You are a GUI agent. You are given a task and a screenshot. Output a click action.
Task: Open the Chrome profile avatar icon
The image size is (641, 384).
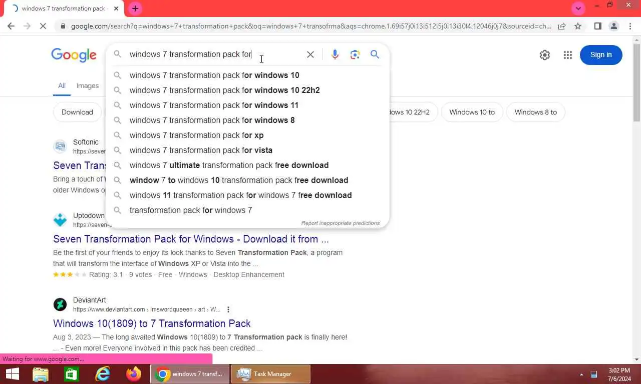(x=613, y=26)
